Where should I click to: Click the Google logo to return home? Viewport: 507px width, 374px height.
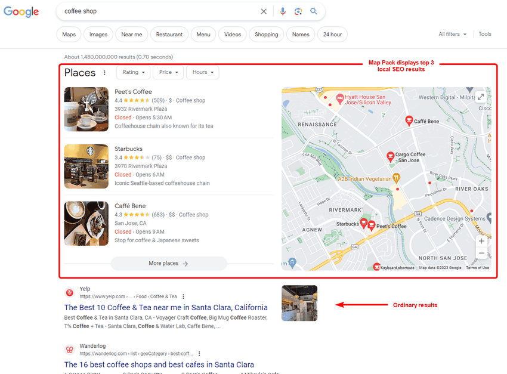[x=21, y=11]
